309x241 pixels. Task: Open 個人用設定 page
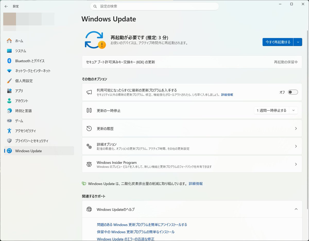point(39,81)
